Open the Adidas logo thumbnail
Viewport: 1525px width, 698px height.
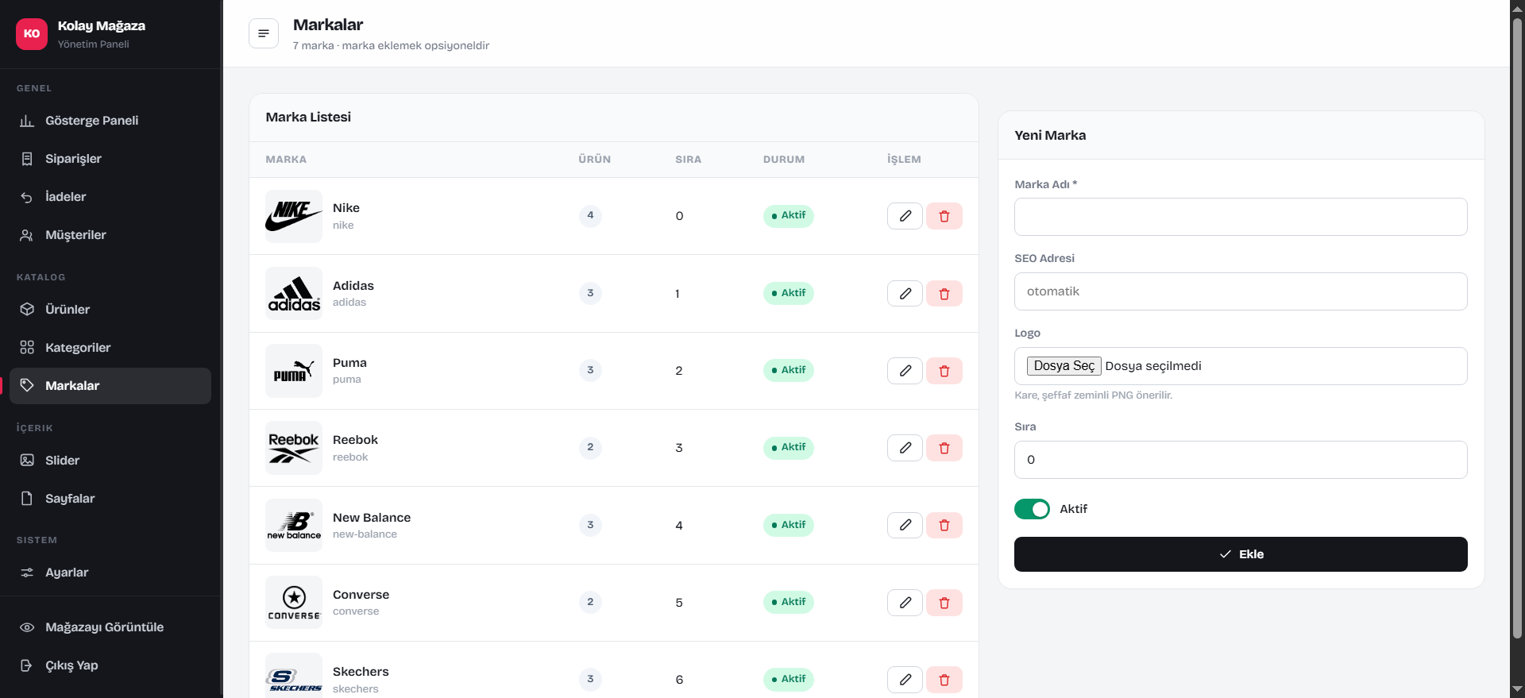pyautogui.click(x=294, y=294)
